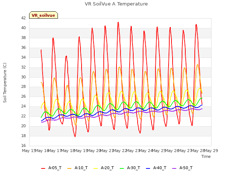
Task: Click the May 29 x-axis tick label
Action: (211, 151)
